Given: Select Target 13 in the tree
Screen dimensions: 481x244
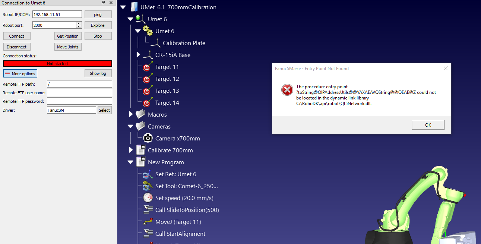Looking at the screenshot, I should pyautogui.click(x=167, y=91).
